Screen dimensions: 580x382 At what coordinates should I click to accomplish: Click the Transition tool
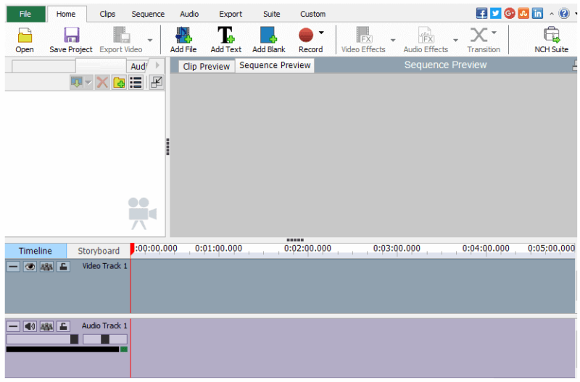(483, 40)
